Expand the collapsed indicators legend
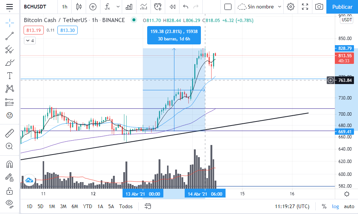Screen dimensions: 358x214 point(30,40)
